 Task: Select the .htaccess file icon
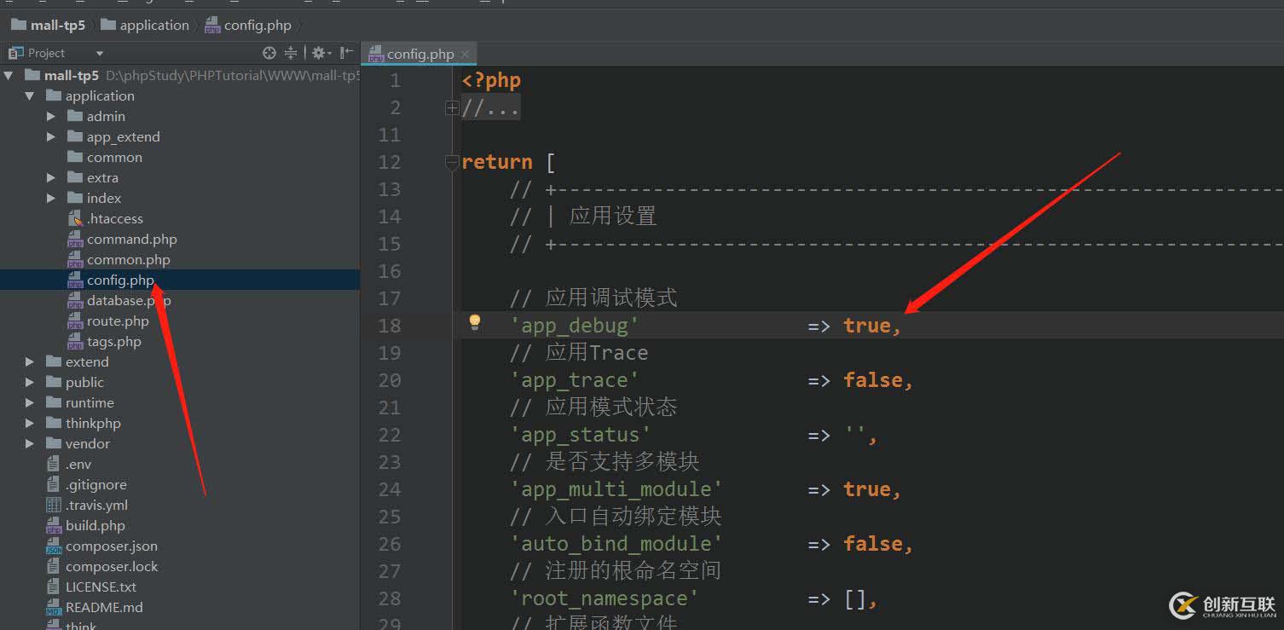pyautogui.click(x=74, y=219)
